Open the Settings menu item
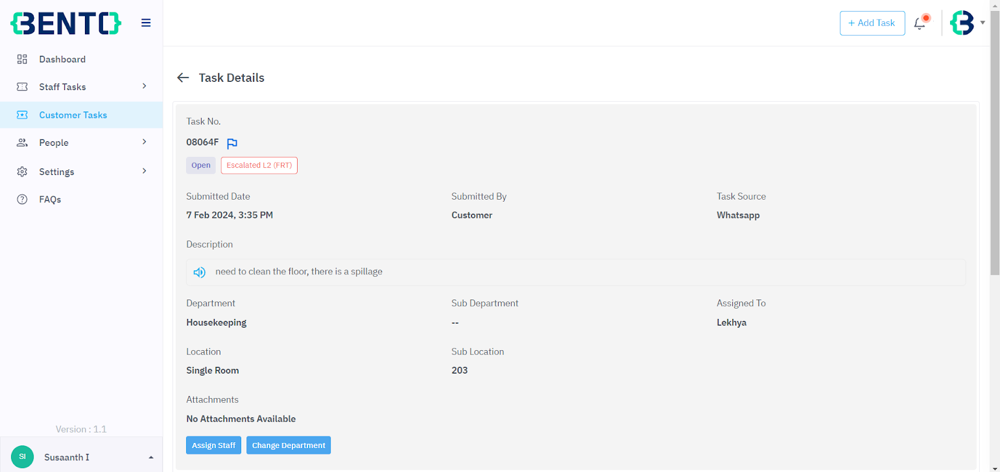The height and width of the screenshot is (472, 1000). [x=81, y=172]
